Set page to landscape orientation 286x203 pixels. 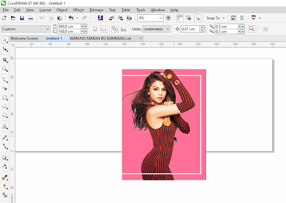(x=104, y=29)
